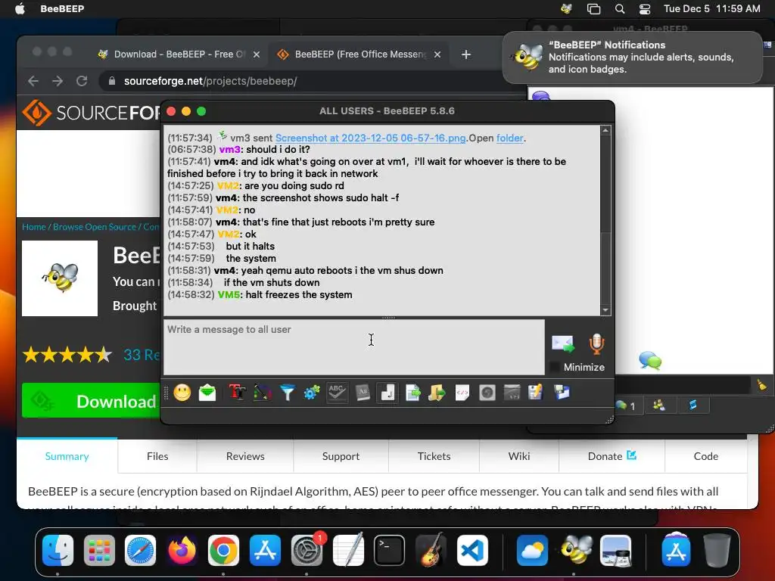Switch to Download - BeeBEEP browser tab

click(x=179, y=54)
